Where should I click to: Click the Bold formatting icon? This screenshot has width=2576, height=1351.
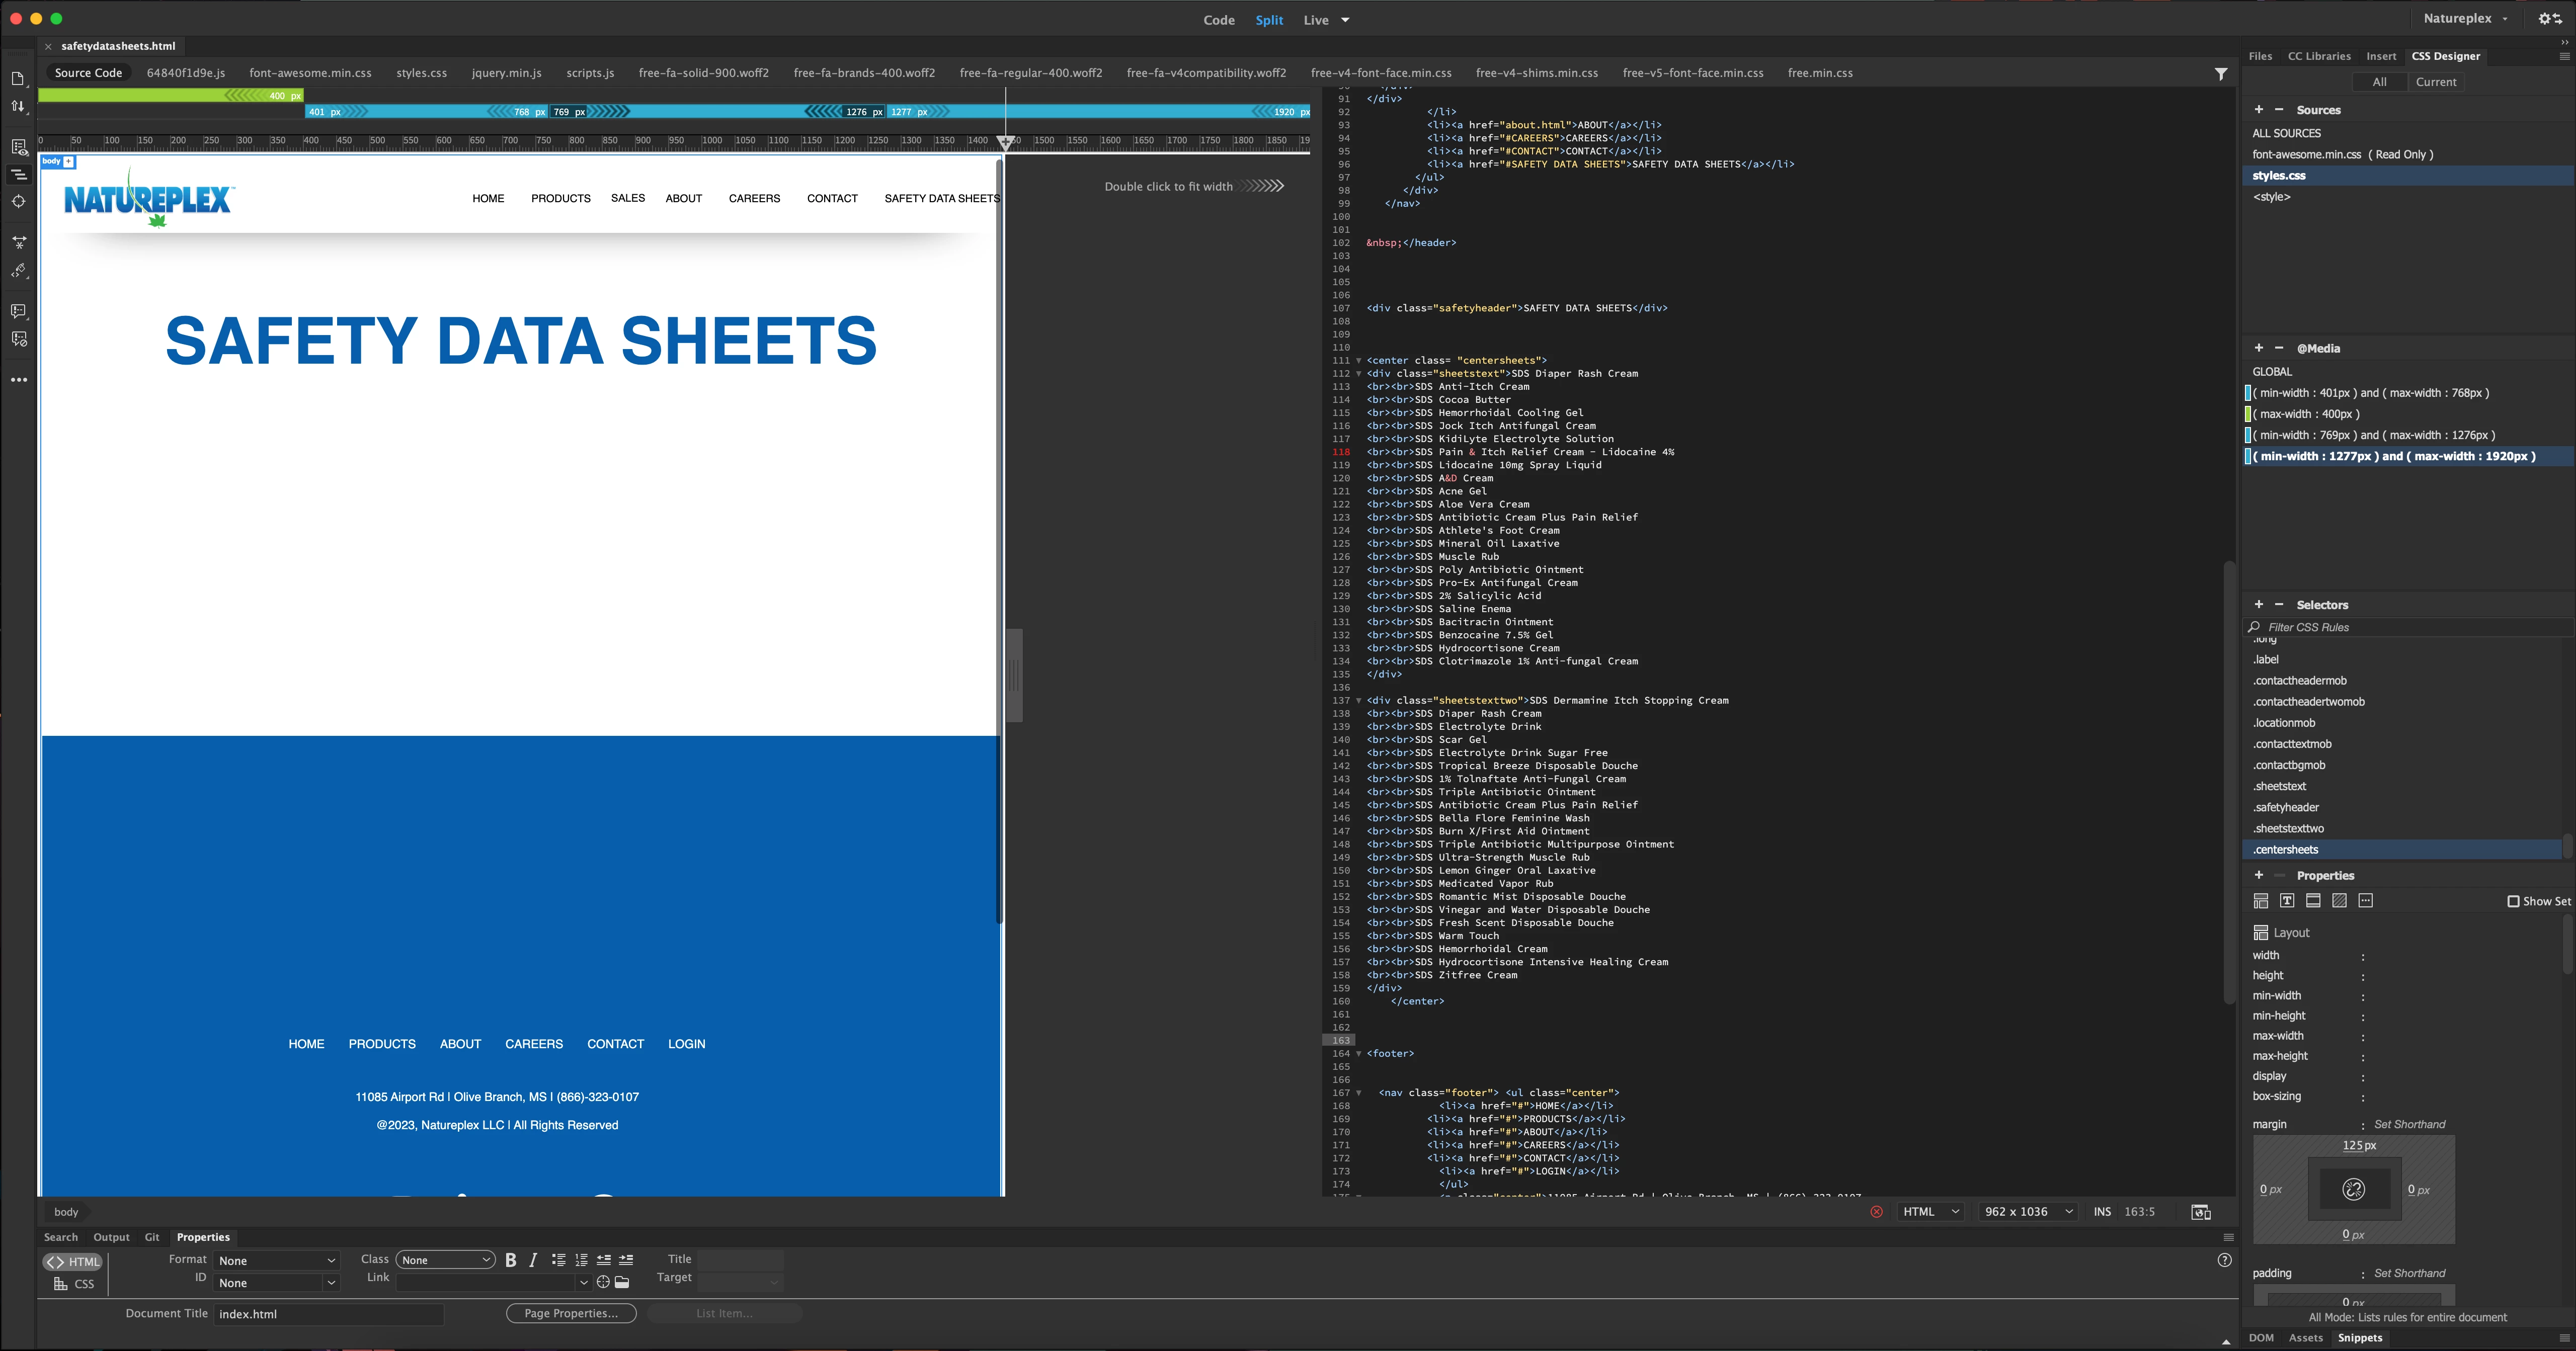[x=511, y=1260]
